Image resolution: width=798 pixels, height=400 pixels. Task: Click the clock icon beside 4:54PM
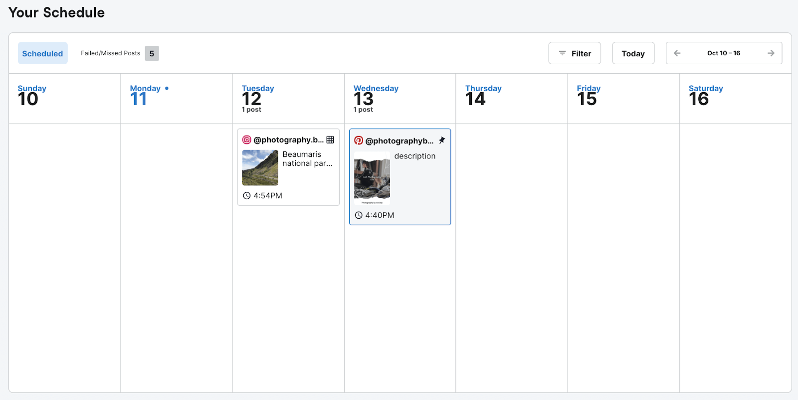click(x=246, y=196)
